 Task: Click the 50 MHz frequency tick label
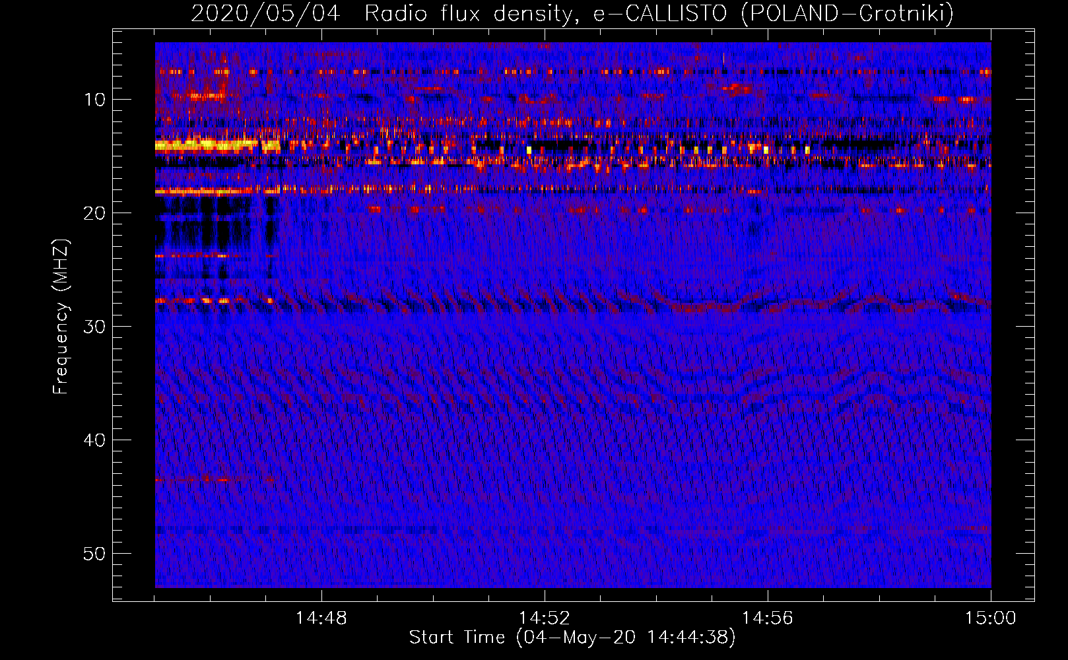pyautogui.click(x=95, y=554)
